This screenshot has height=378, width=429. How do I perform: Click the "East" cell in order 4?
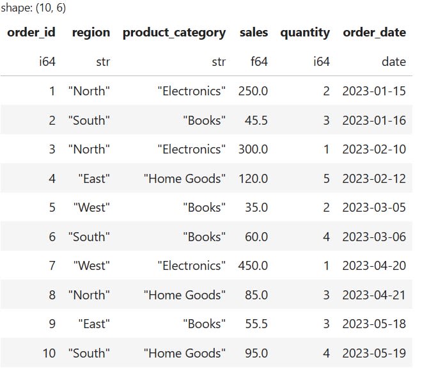(94, 178)
